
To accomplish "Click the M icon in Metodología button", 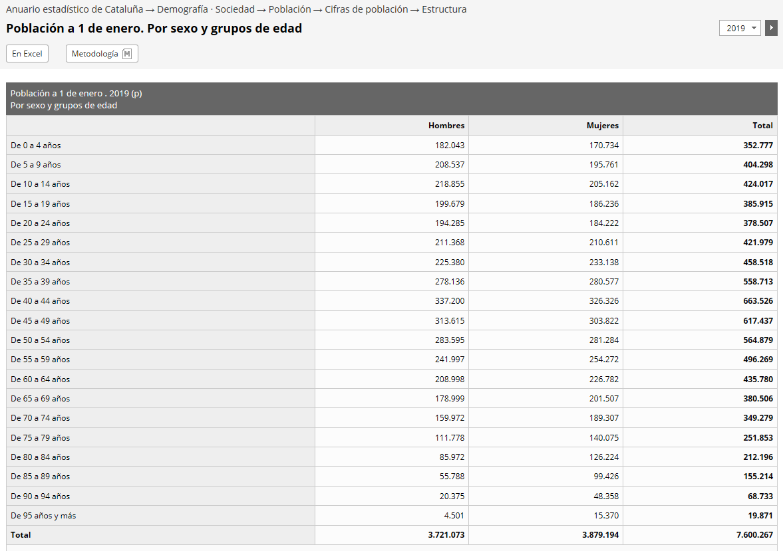I will pyautogui.click(x=127, y=54).
